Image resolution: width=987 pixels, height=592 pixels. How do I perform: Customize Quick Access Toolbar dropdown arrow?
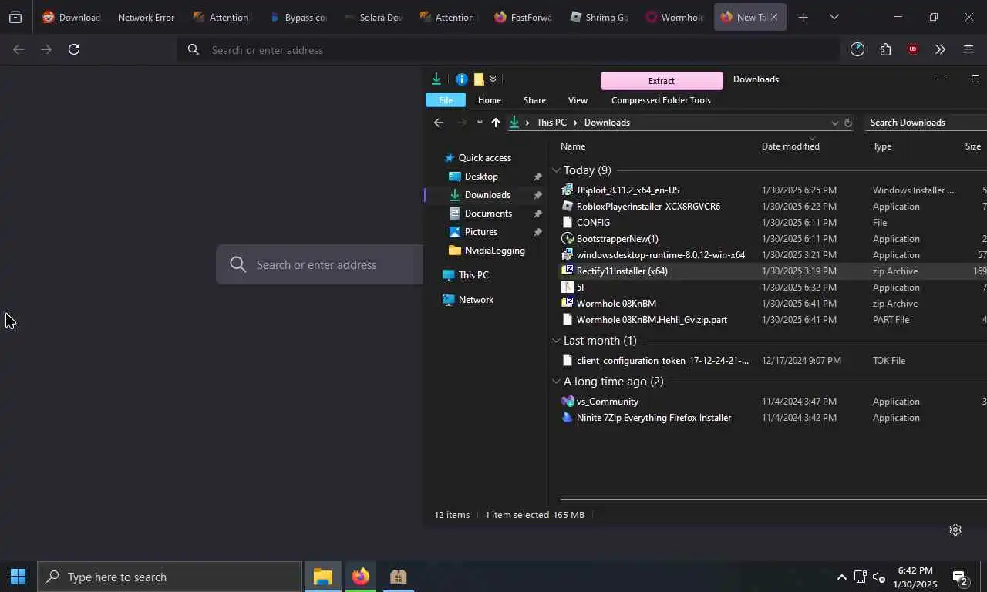[x=493, y=79]
